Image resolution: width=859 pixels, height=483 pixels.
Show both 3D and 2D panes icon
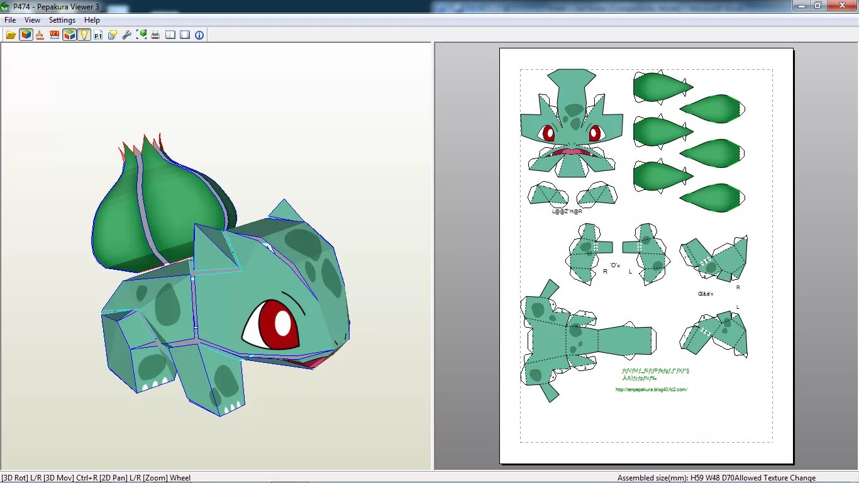(x=170, y=35)
